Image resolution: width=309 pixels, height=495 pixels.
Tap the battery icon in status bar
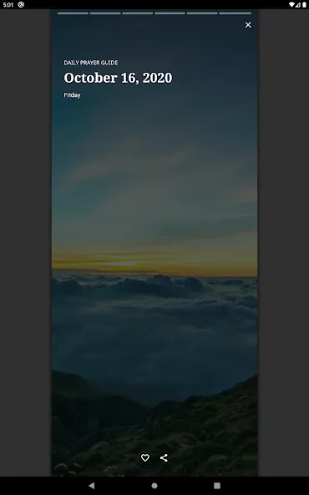pyautogui.click(x=304, y=5)
